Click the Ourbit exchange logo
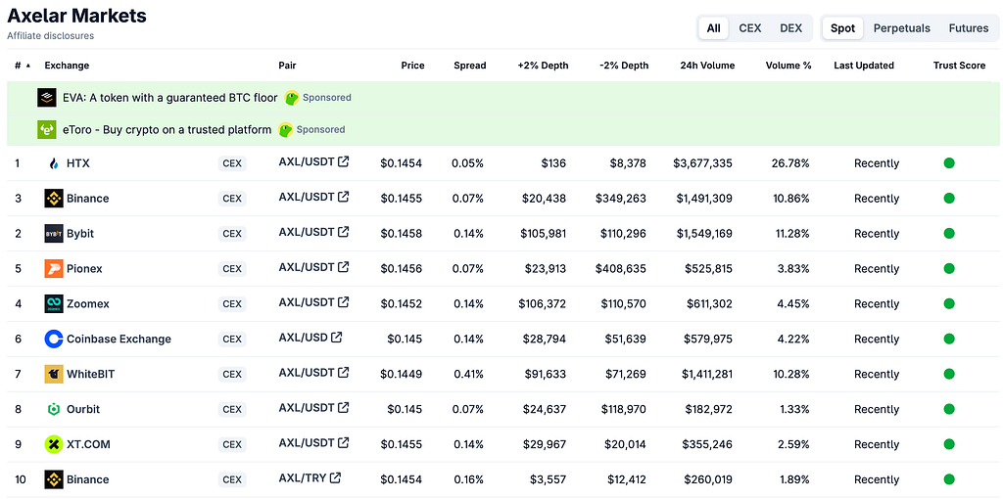 [54, 410]
